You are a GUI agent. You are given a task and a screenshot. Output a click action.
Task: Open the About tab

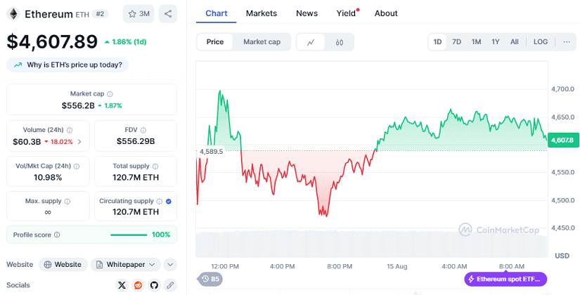coord(386,13)
